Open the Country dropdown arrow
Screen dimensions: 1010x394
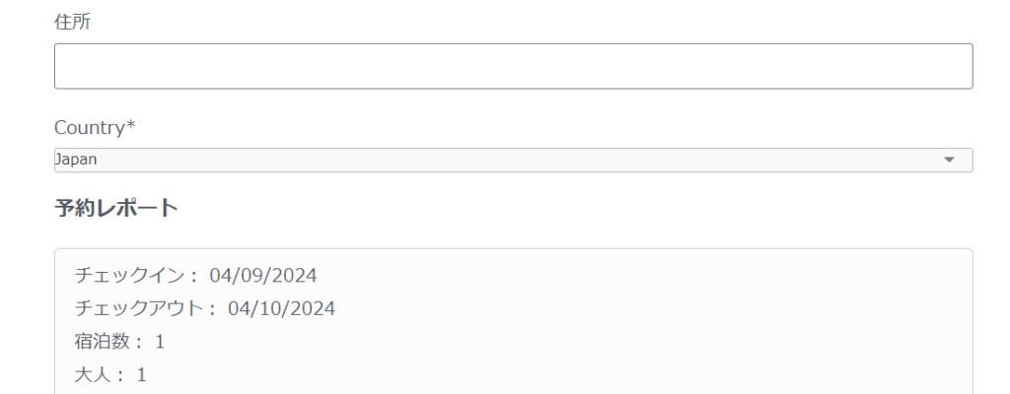point(949,160)
